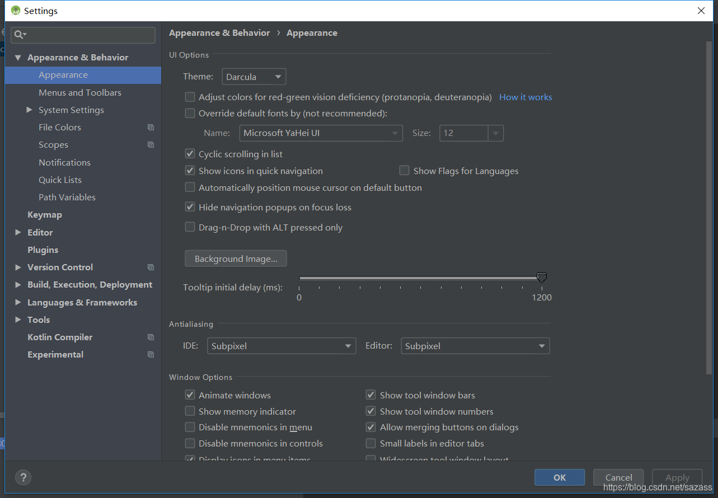
Task: Click the settings panel vertical scrollbar
Action: click(710, 207)
